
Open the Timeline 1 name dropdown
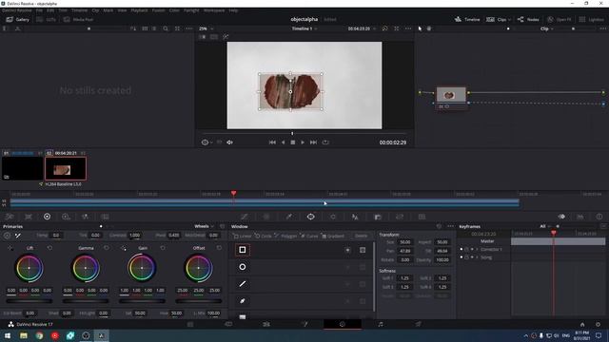coord(304,28)
